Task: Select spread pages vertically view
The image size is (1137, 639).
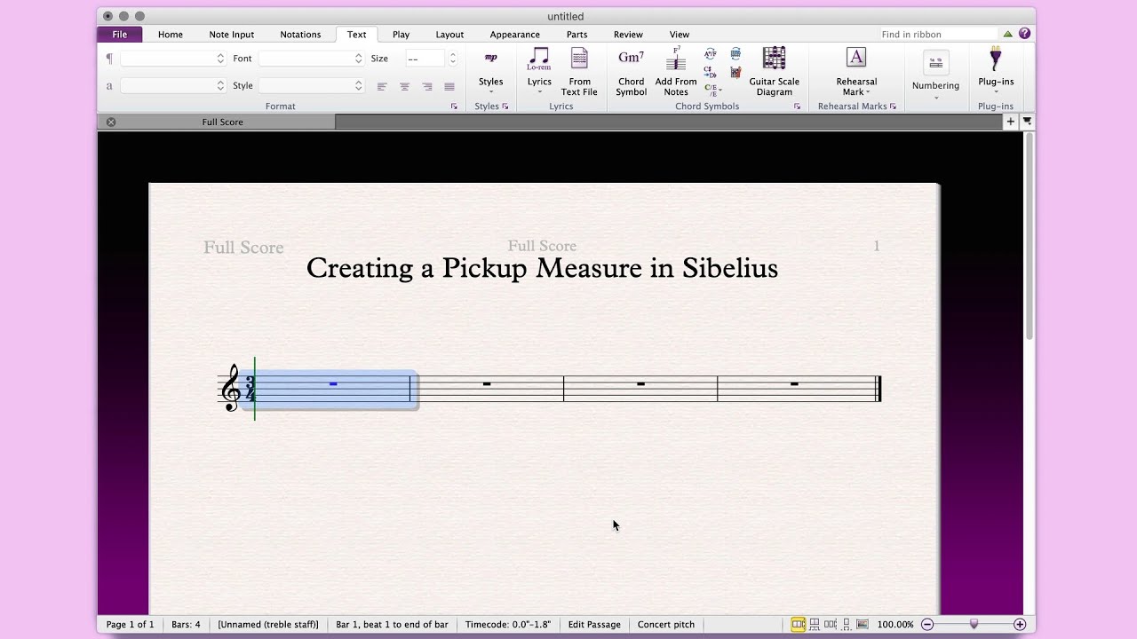Action: [815, 625]
